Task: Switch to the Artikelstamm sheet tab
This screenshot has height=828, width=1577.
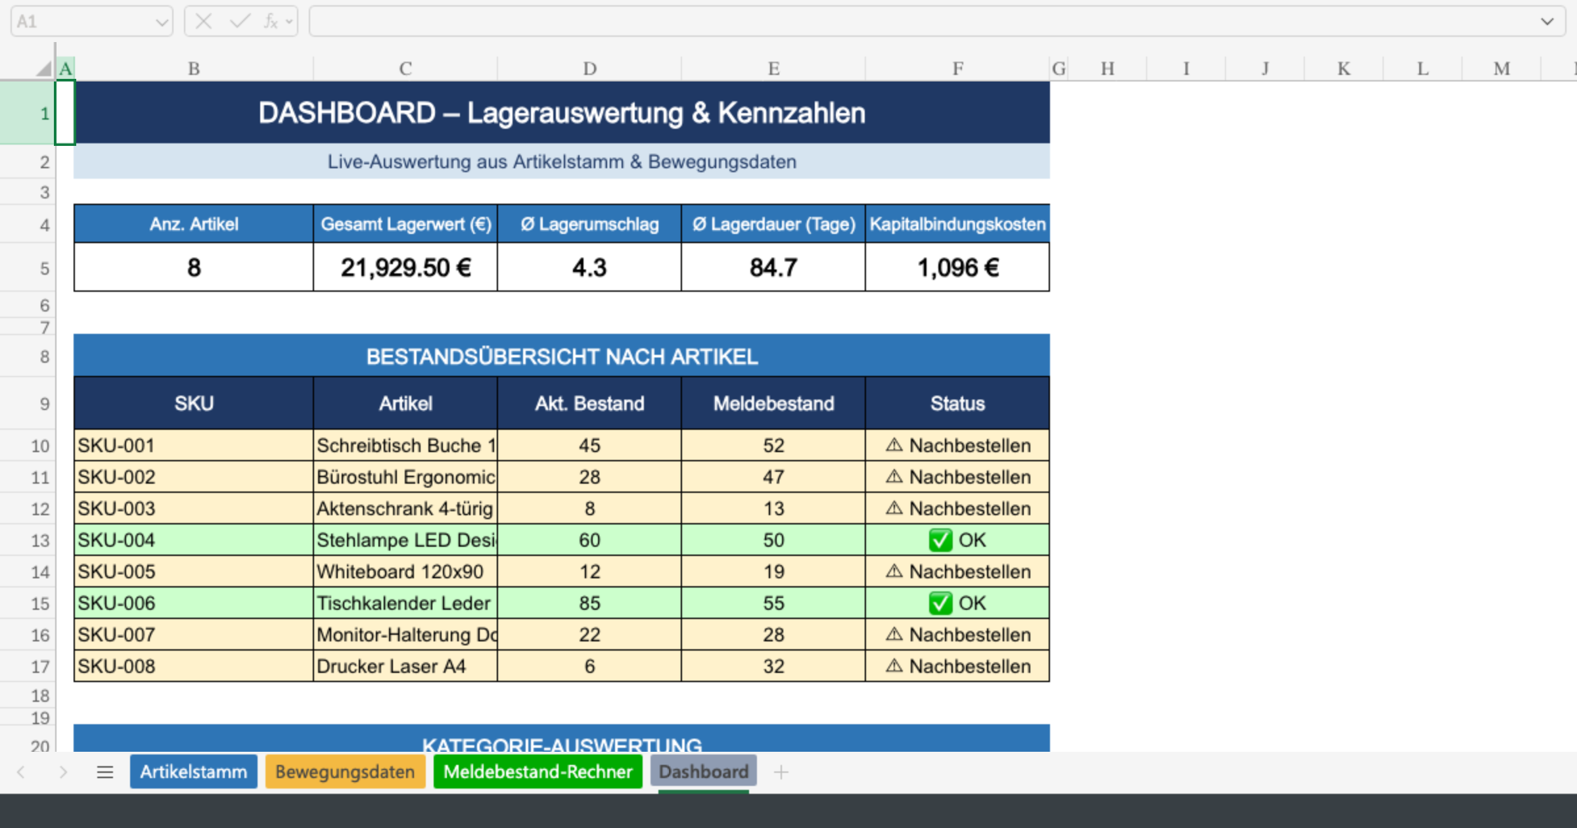Action: [x=193, y=771]
